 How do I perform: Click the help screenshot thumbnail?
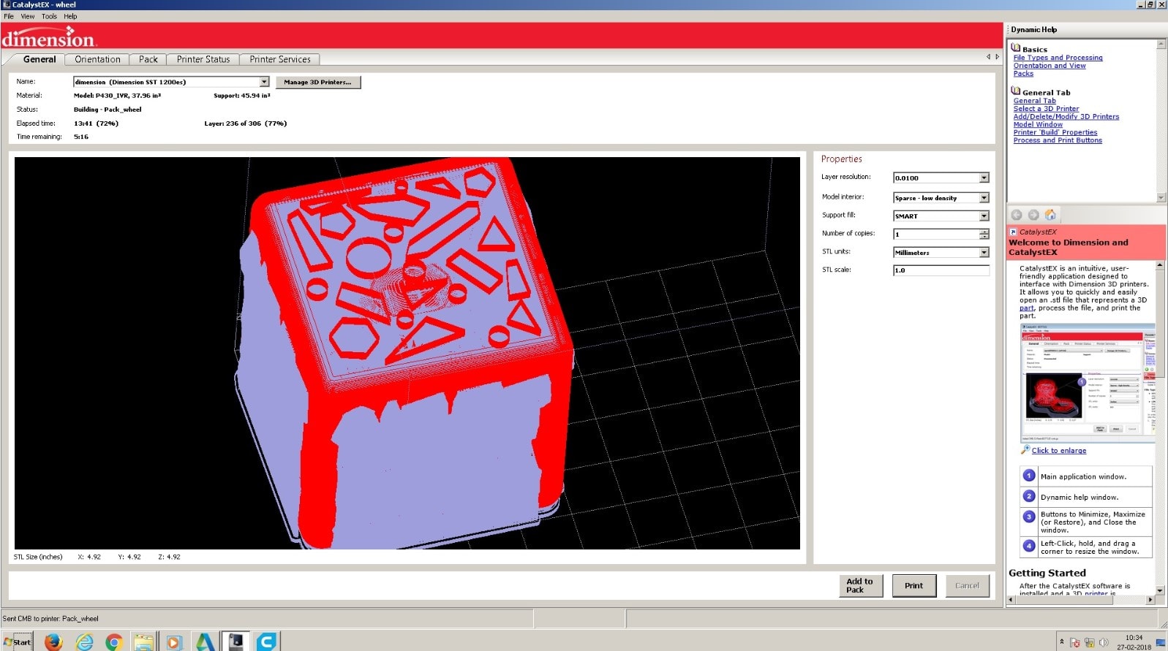1088,383
